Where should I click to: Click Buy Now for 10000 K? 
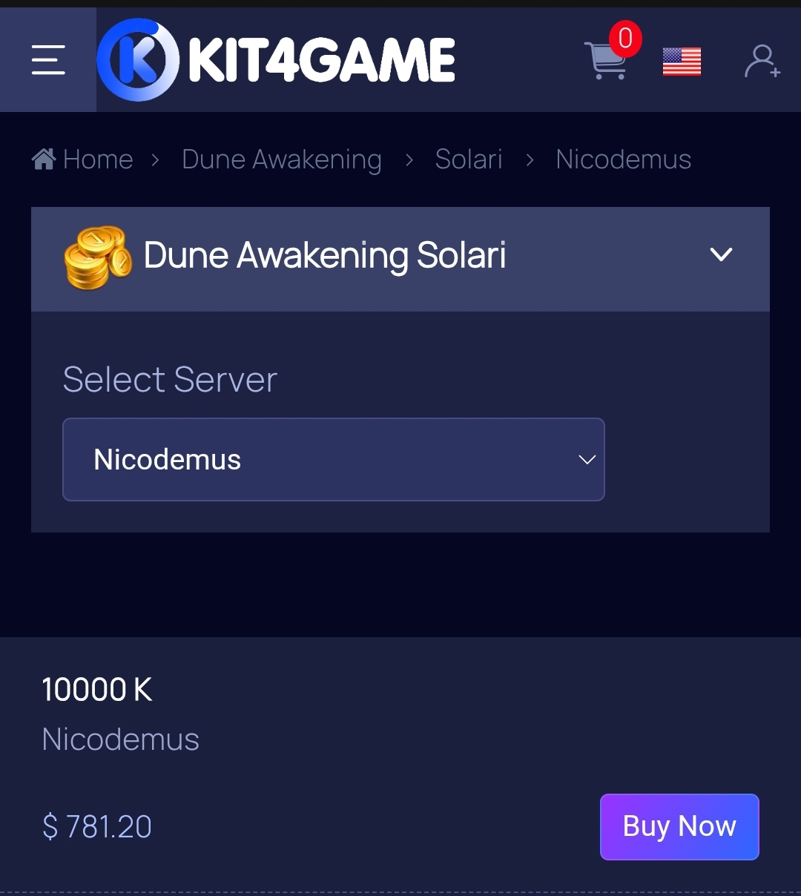coord(679,827)
